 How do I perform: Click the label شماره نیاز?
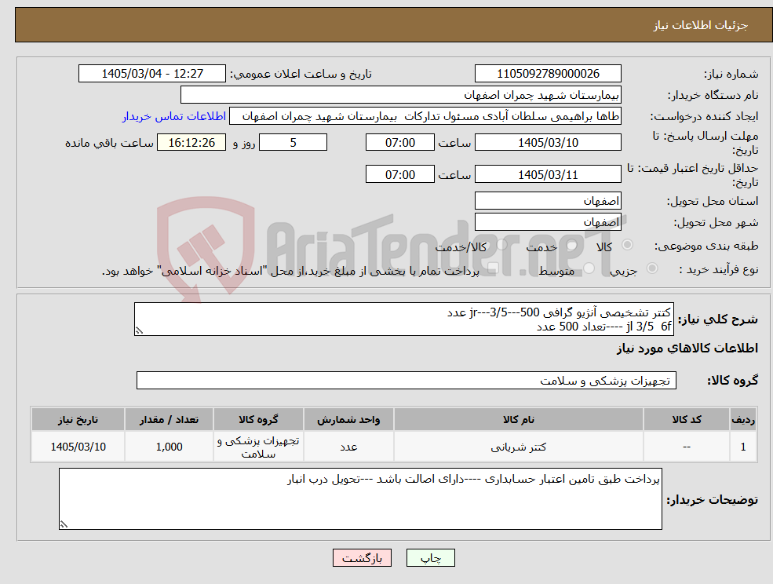(x=731, y=74)
